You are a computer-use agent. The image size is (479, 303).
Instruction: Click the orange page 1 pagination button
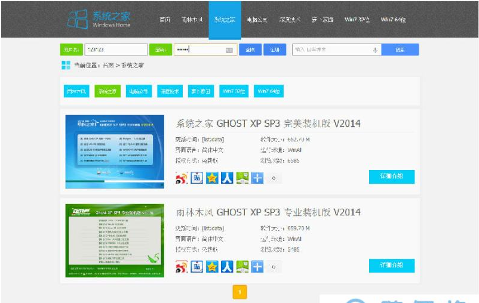point(239,292)
